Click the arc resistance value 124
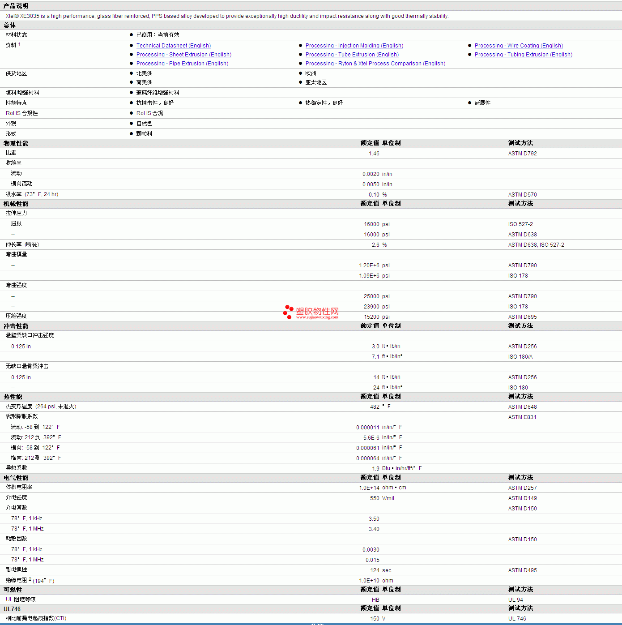 click(375, 570)
